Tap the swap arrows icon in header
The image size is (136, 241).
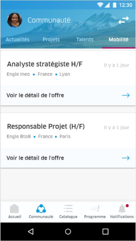pyautogui.click(x=124, y=20)
